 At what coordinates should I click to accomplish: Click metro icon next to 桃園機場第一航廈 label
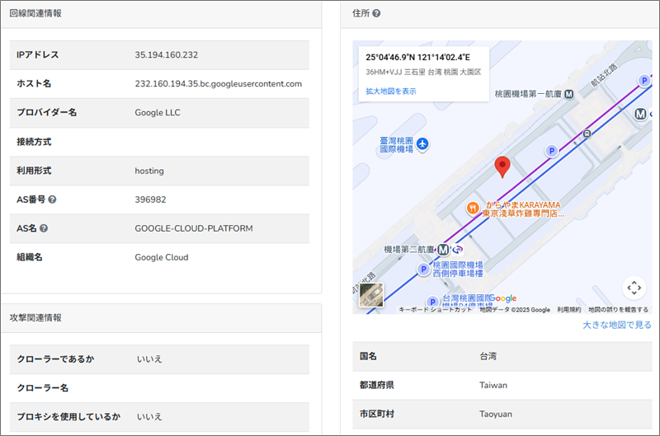pyautogui.click(x=639, y=115)
